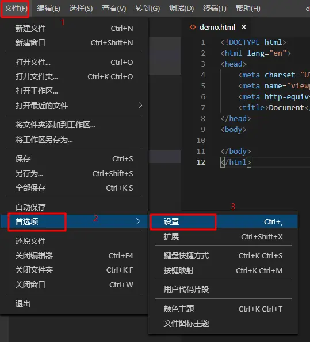Image resolution: width=310 pixels, height=342 pixels.
Task: Open the 终端(T) menu
Action: (215, 9)
